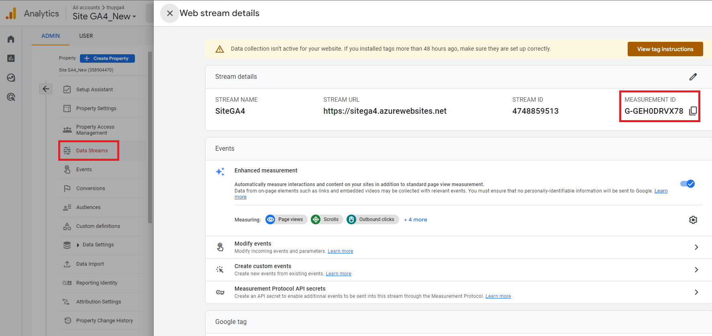Expand the Modify events row
The width and height of the screenshot is (712, 336).
tap(696, 247)
